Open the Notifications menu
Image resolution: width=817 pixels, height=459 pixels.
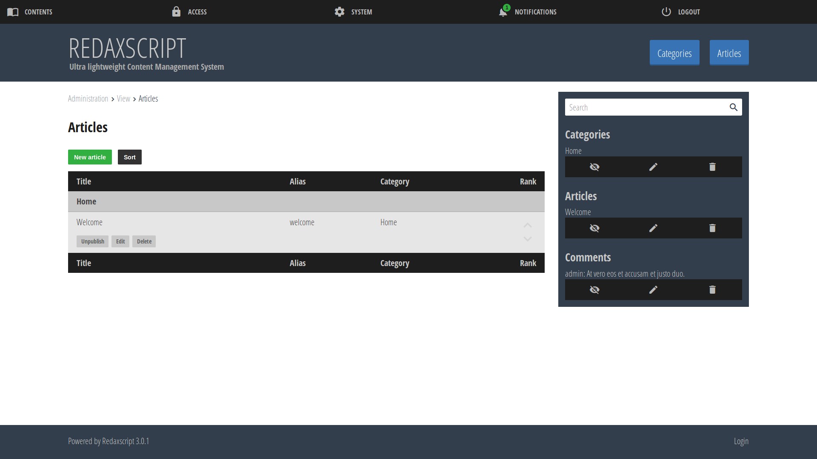pos(527,12)
